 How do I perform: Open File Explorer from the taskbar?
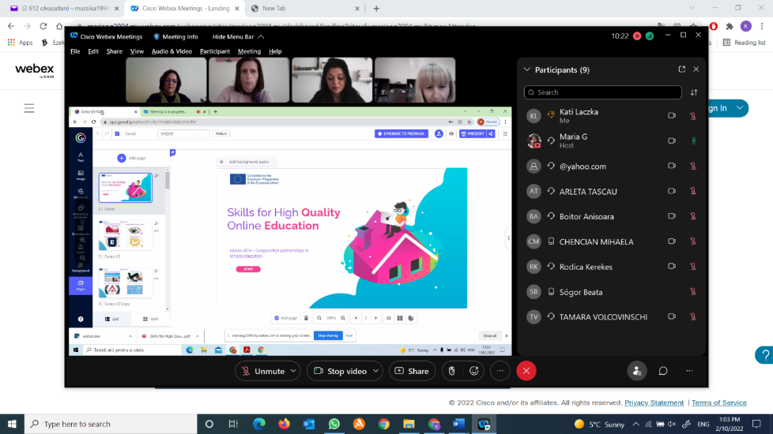pos(409,424)
